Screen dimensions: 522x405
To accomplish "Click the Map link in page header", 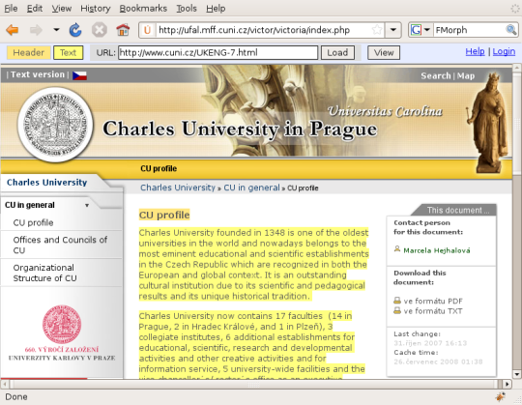I will point(466,75).
